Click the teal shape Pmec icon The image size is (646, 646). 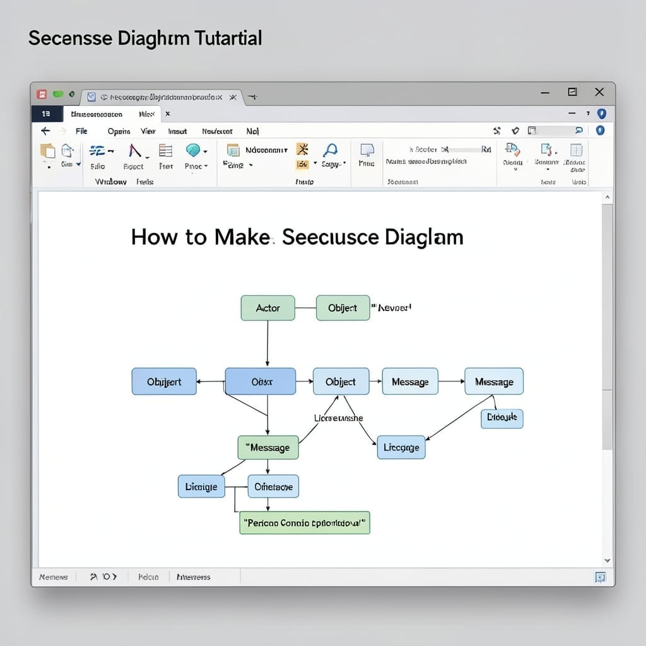coord(193,150)
